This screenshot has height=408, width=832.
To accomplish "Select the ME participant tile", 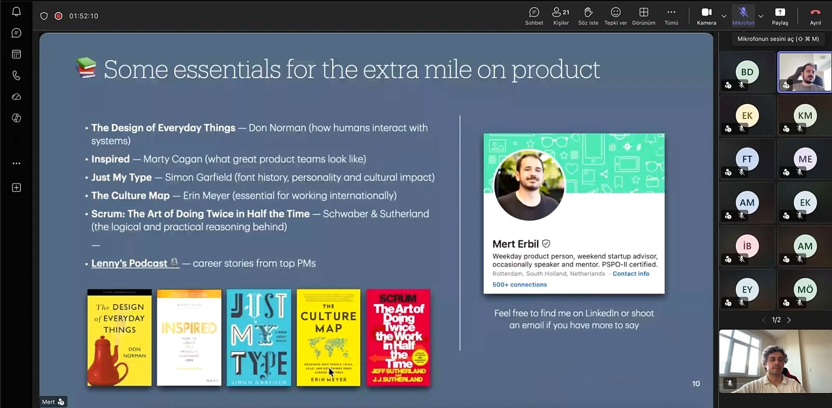I will tap(805, 159).
